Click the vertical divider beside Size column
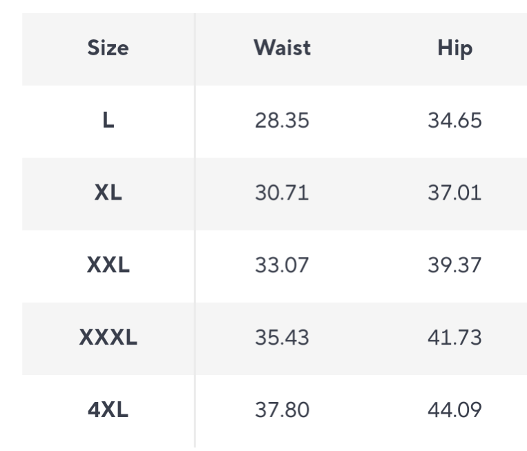The image size is (527, 451). coord(195,229)
